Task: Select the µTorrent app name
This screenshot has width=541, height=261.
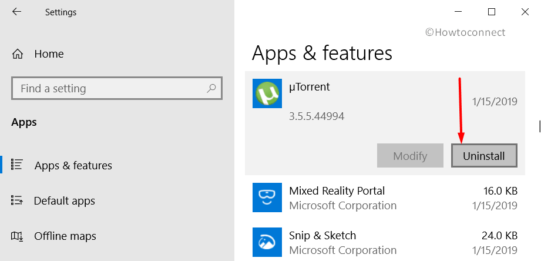Action: [x=309, y=86]
